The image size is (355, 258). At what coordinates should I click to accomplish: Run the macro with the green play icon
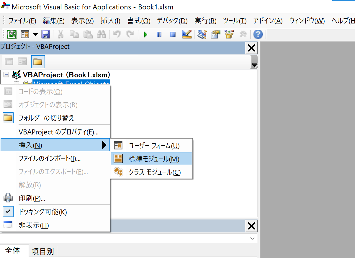(x=145, y=34)
